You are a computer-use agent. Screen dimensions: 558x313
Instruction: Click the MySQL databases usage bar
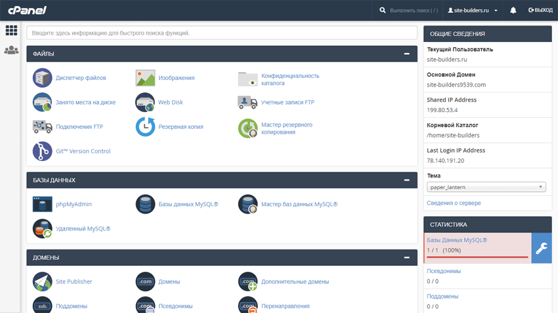coord(477,257)
